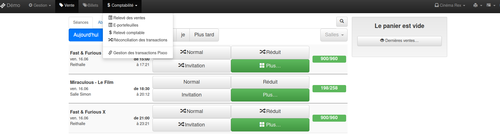This screenshot has width=500, height=139.
Task: Click Plus tard date button
Action: pos(204,35)
